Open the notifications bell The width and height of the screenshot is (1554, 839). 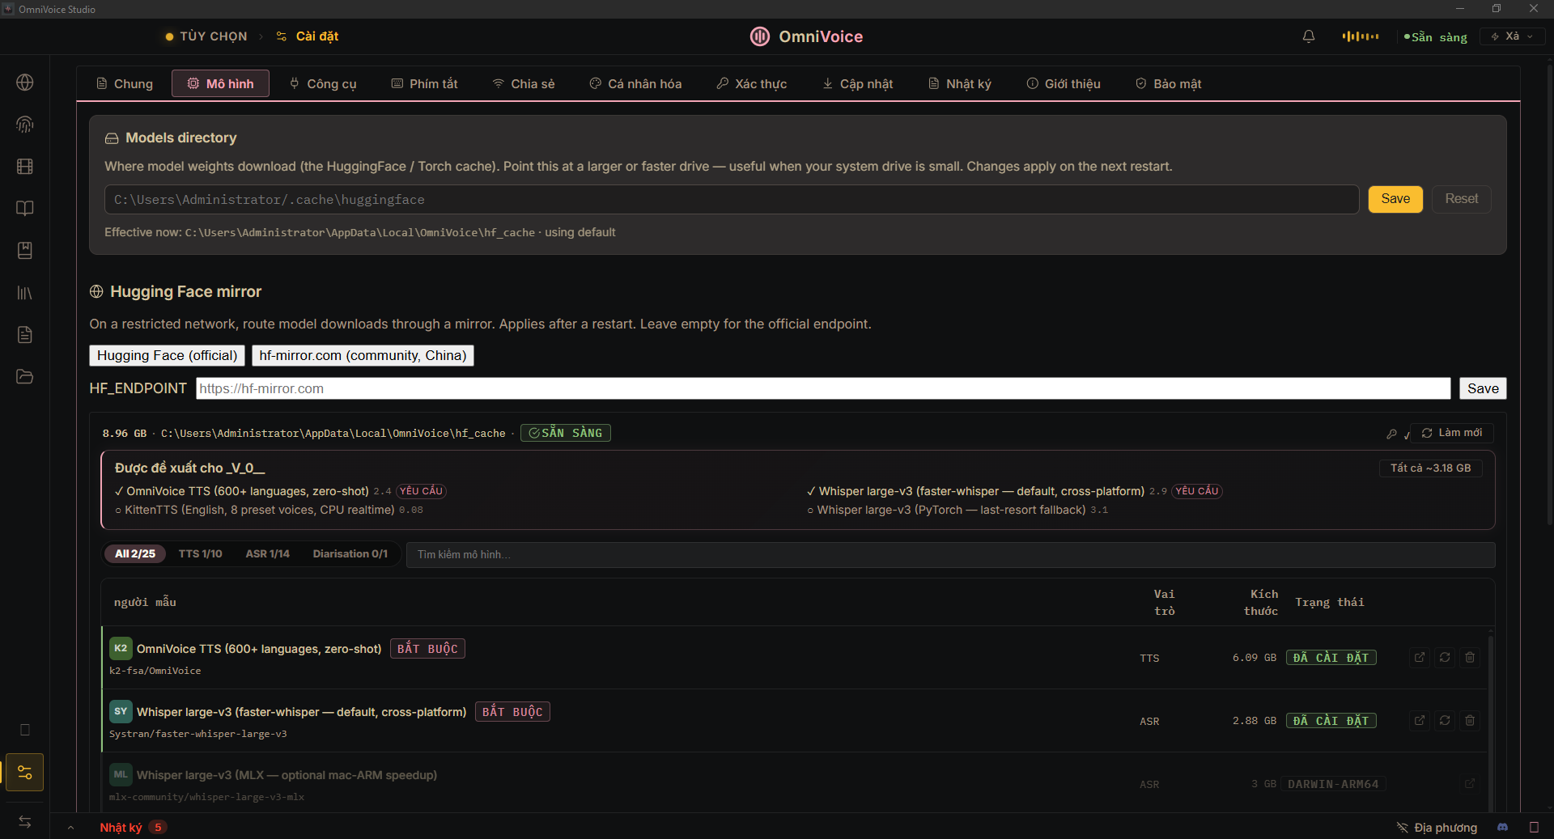click(1309, 36)
